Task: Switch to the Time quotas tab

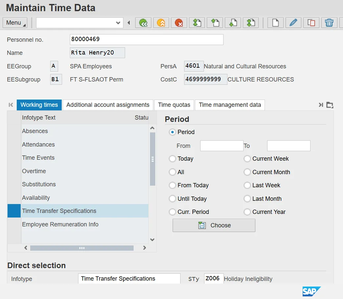Action: [x=174, y=105]
